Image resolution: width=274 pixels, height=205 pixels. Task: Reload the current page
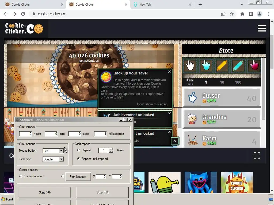[23, 14]
